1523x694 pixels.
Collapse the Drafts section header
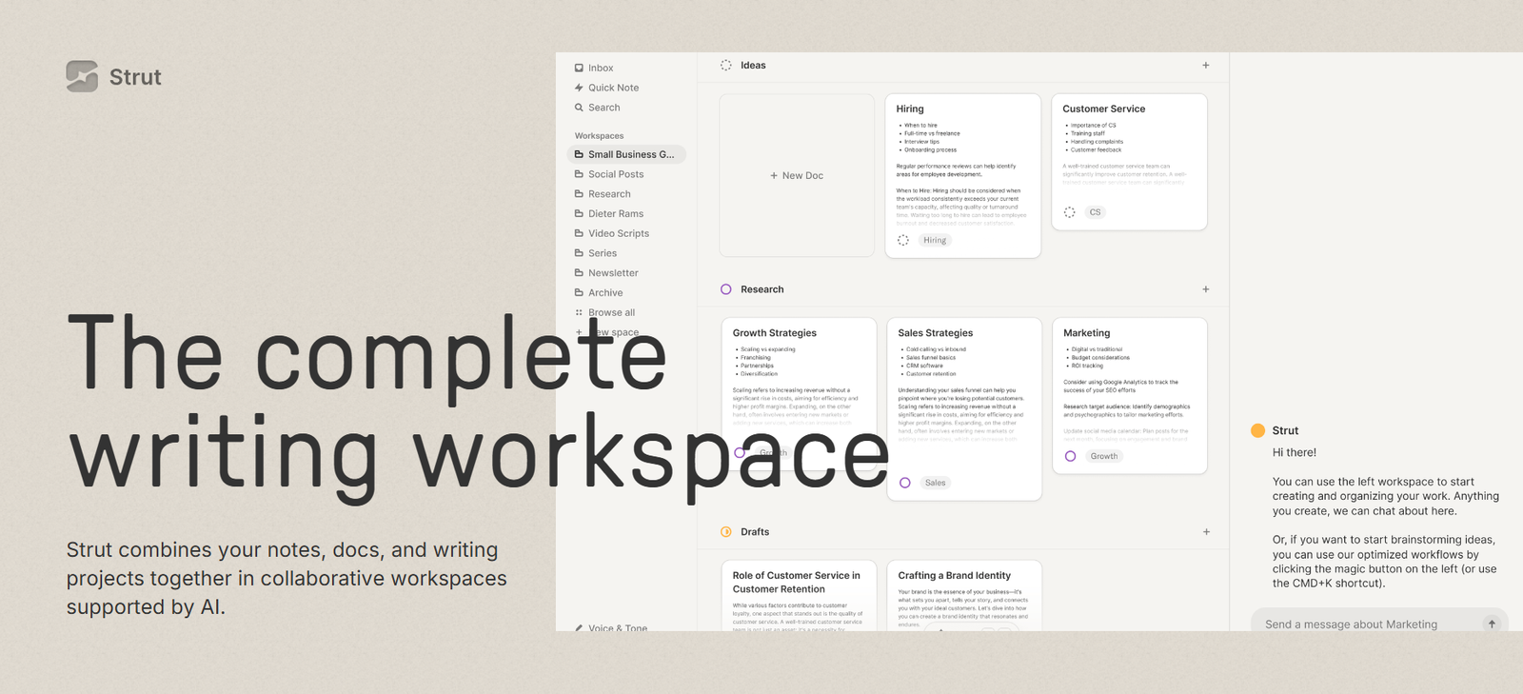pyautogui.click(x=754, y=532)
